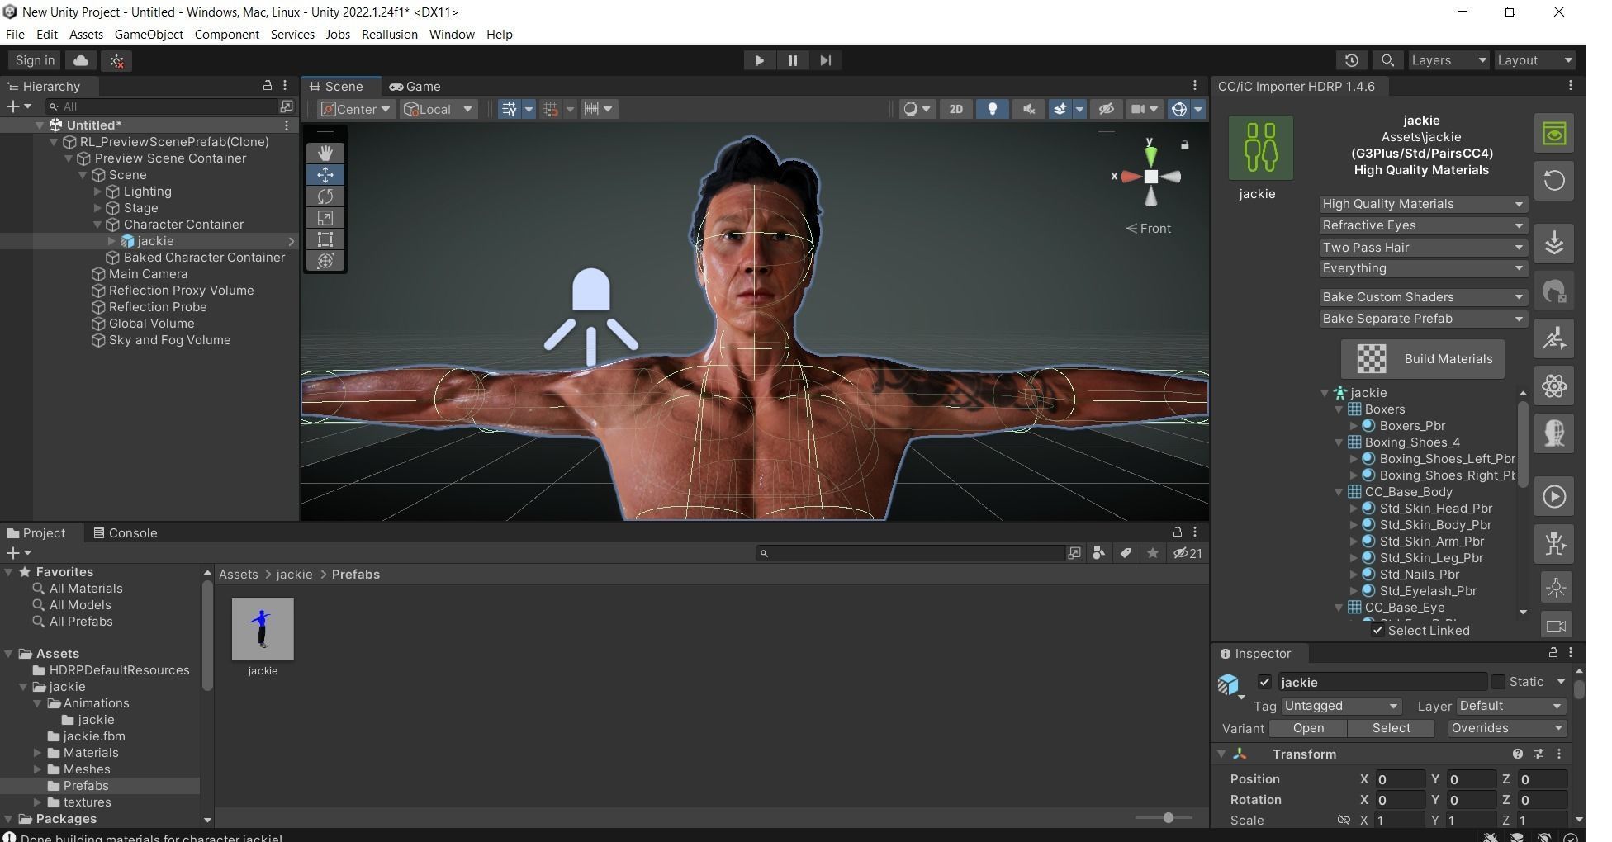This screenshot has width=1612, height=842.
Task: Toggle scene audio mute button
Action: (x=1029, y=109)
